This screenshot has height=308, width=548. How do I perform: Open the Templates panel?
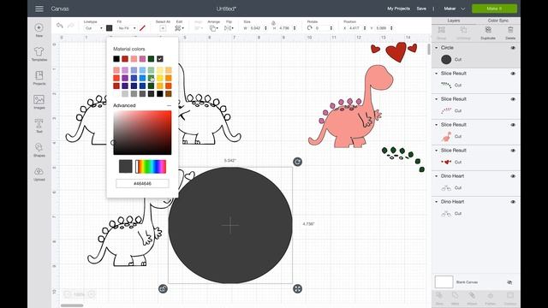coord(39,54)
